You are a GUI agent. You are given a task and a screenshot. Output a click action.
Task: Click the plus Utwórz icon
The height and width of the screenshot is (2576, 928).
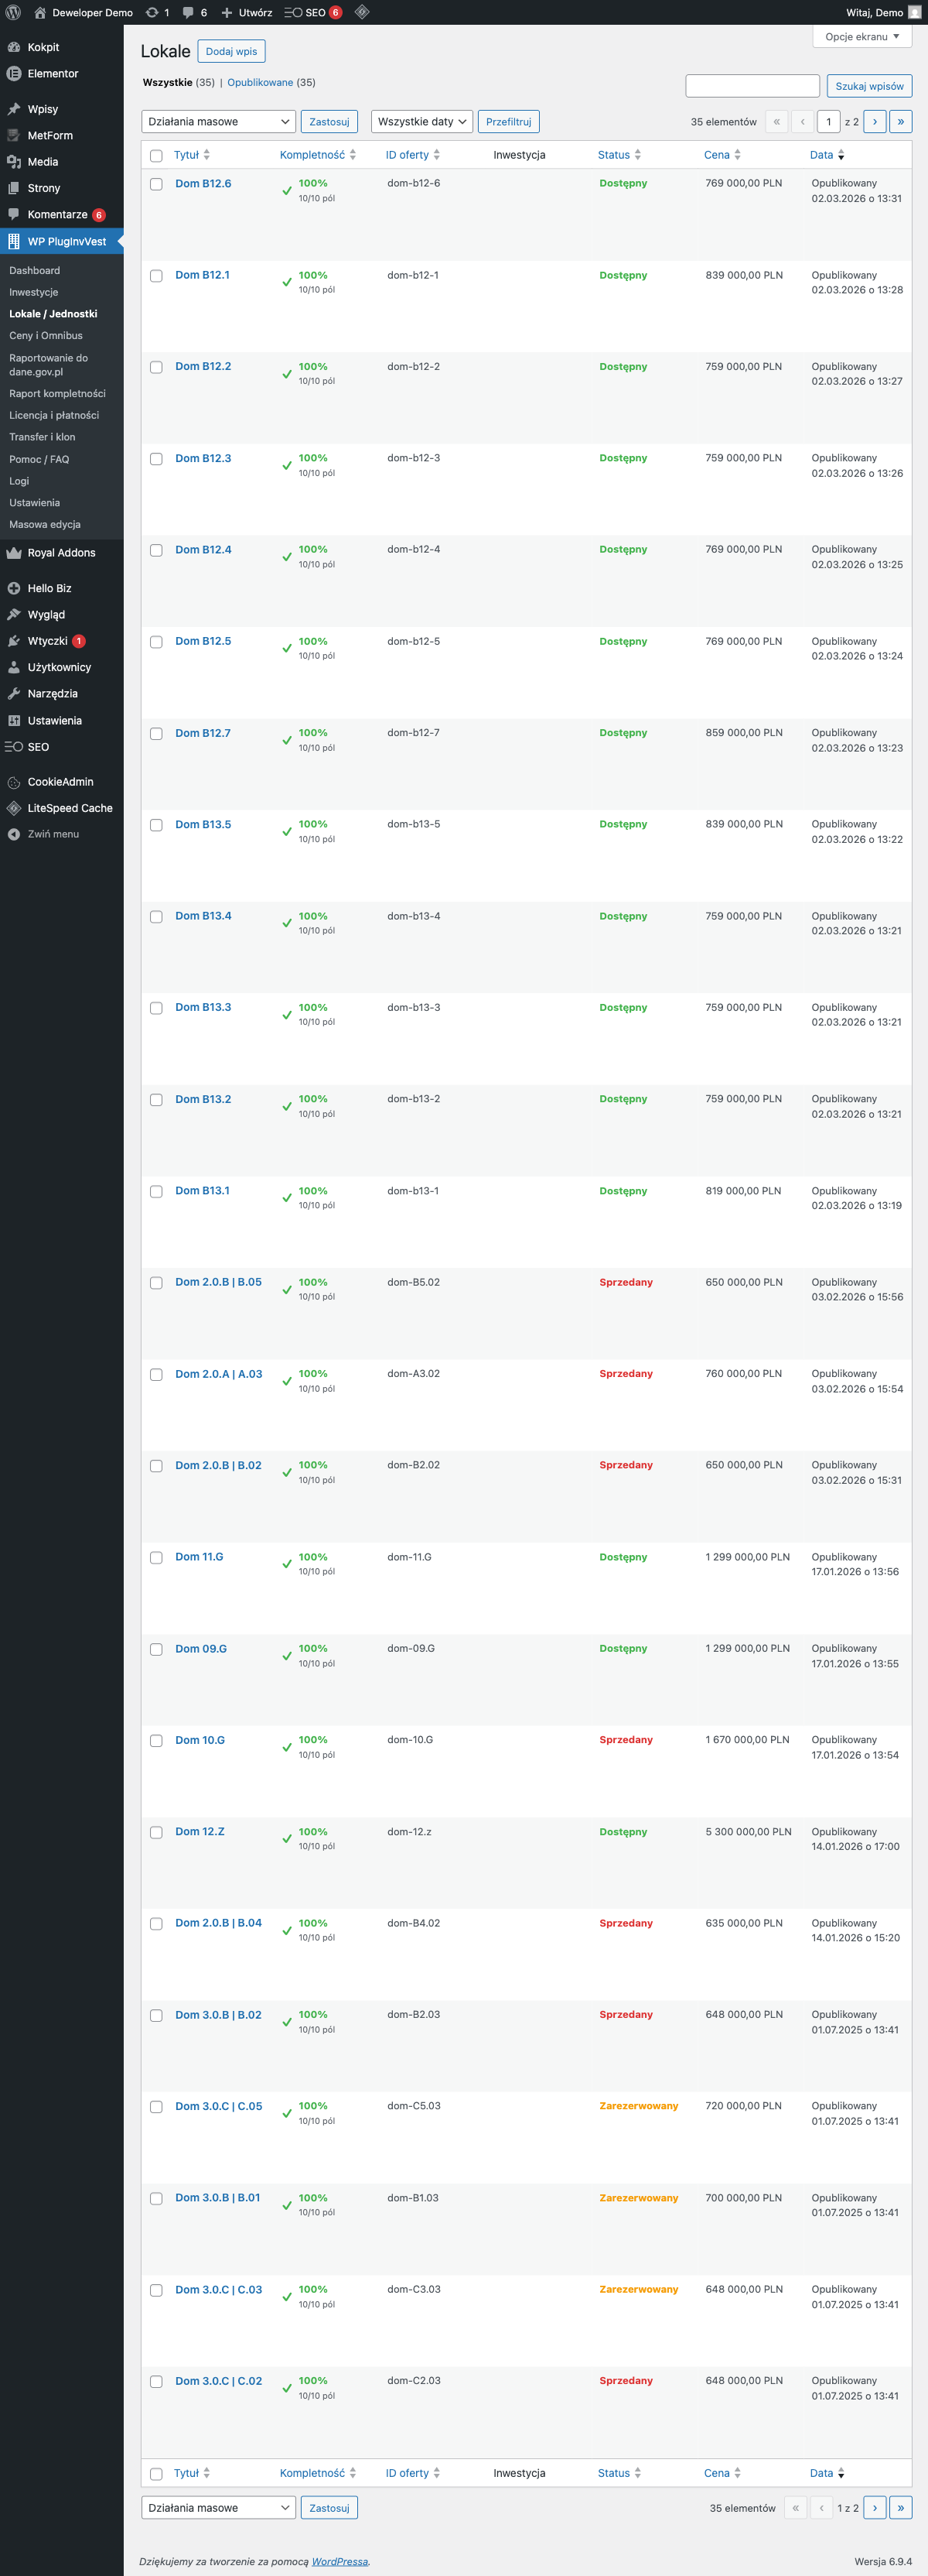coord(227,12)
